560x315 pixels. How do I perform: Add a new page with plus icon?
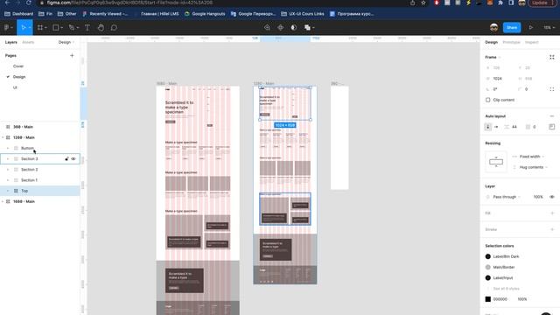(72, 55)
